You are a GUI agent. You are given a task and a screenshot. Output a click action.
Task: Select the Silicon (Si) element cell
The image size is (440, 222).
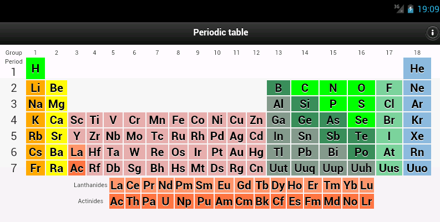point(305,104)
